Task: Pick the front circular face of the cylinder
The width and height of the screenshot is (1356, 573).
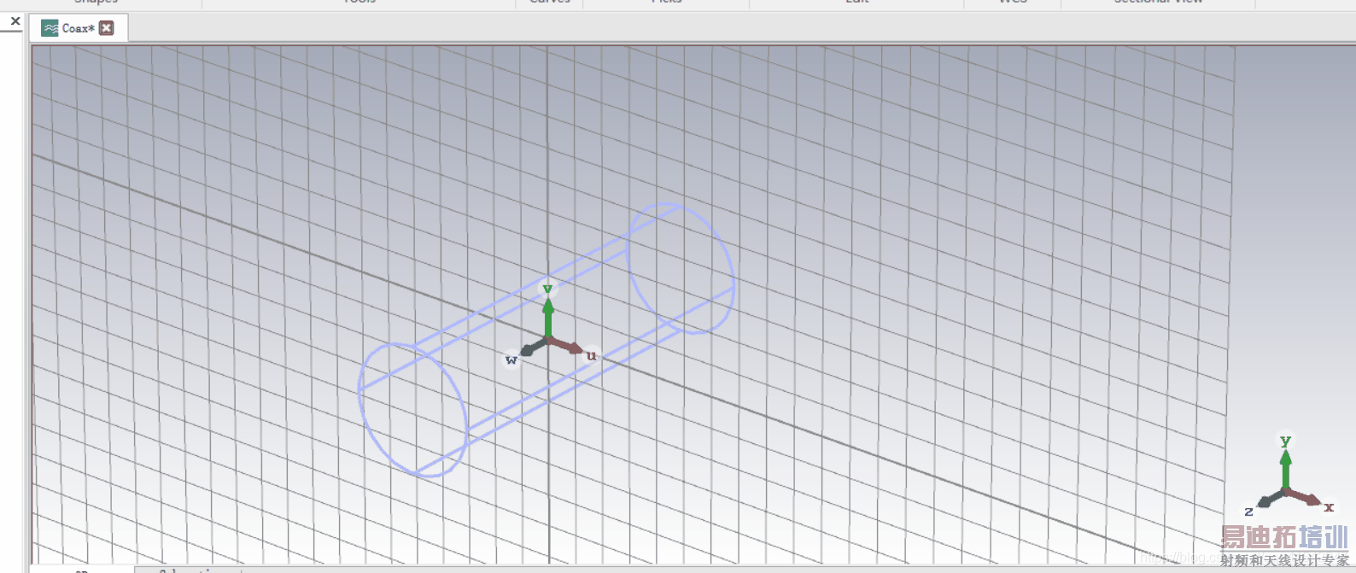Action: (413, 409)
